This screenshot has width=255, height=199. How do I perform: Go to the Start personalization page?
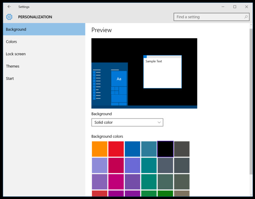tap(10, 78)
